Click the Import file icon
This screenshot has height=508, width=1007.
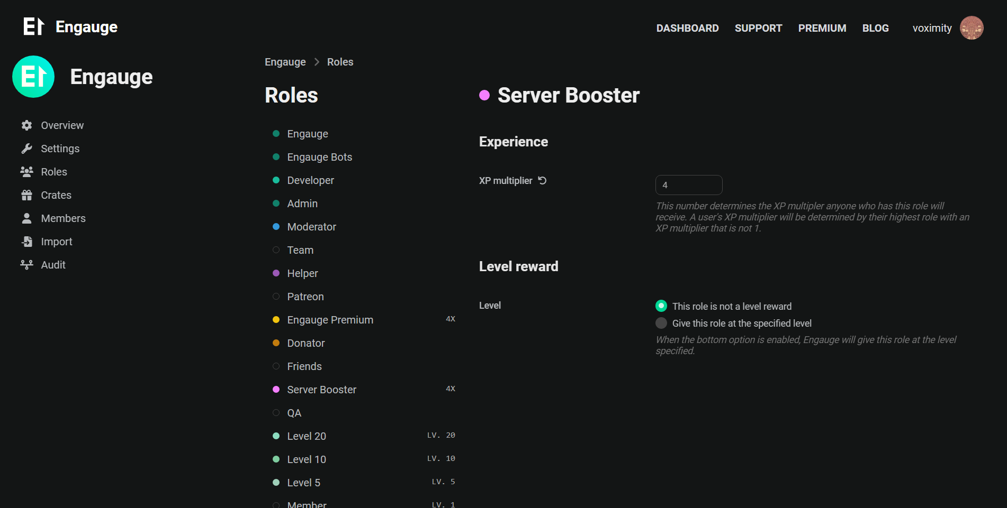26,242
